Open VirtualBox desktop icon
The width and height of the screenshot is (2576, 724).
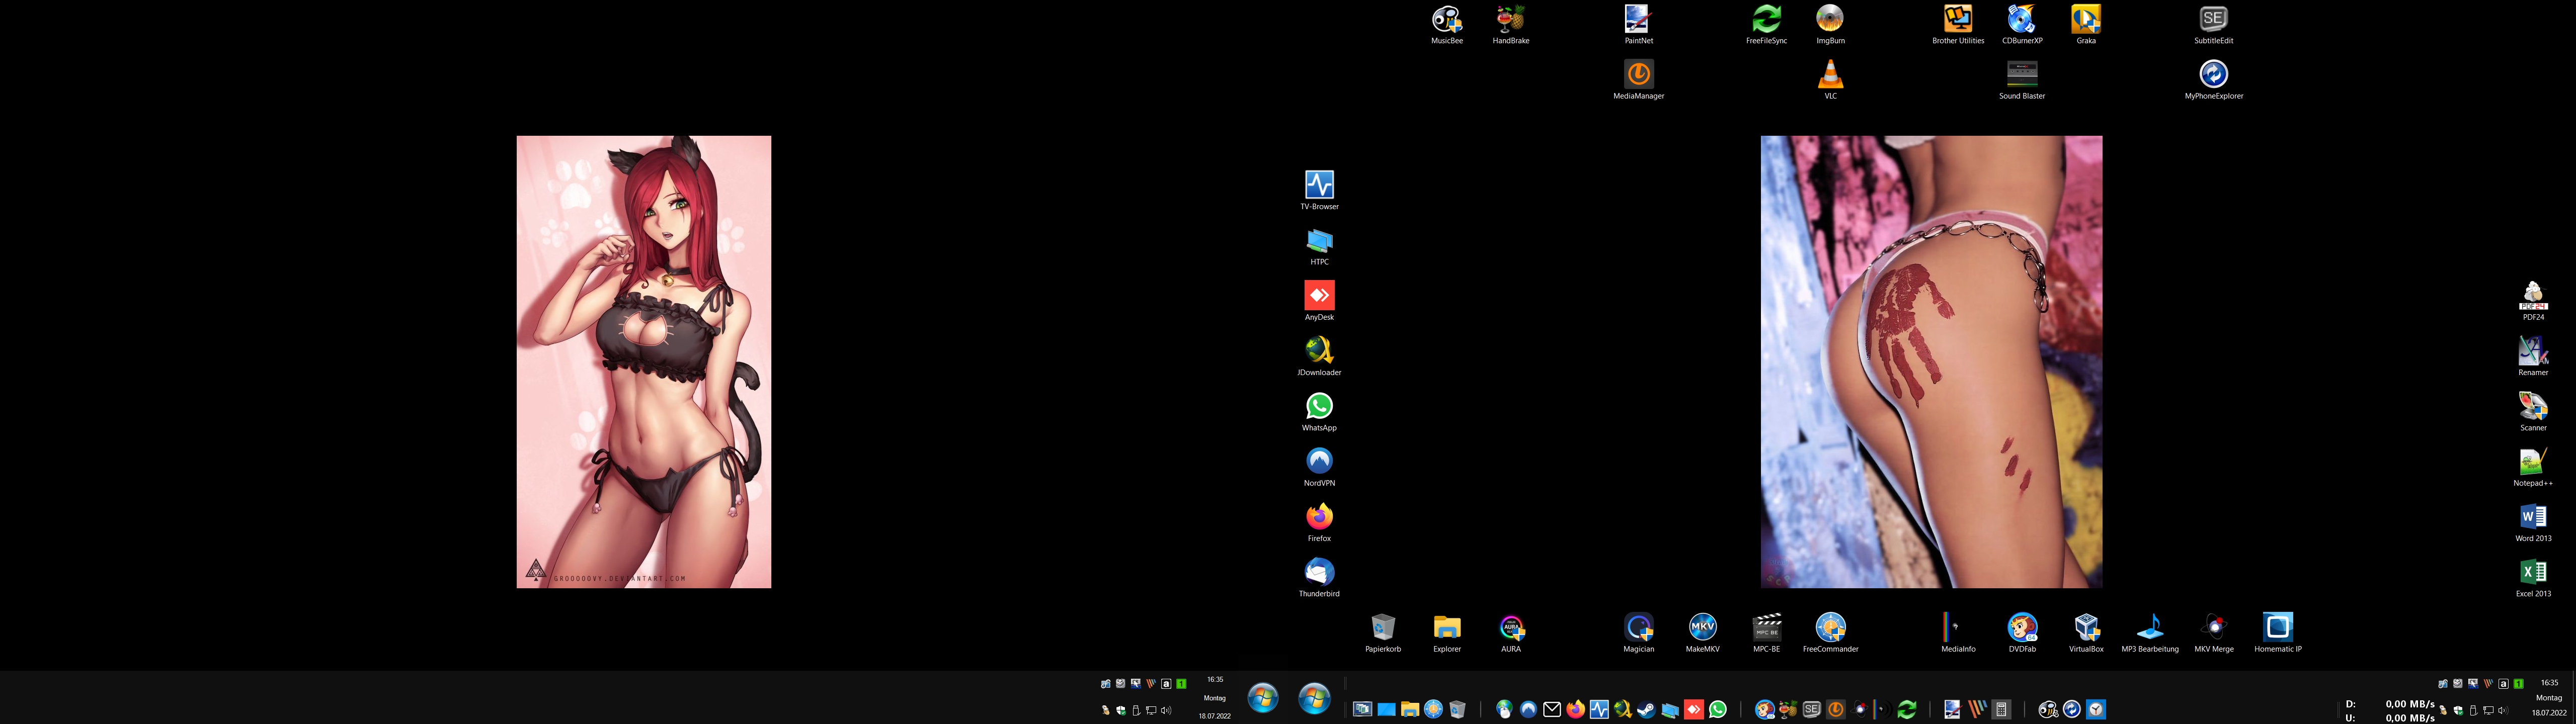(2086, 633)
